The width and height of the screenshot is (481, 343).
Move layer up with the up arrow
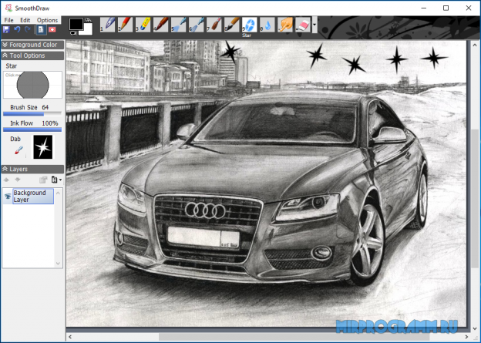[x=6, y=180]
